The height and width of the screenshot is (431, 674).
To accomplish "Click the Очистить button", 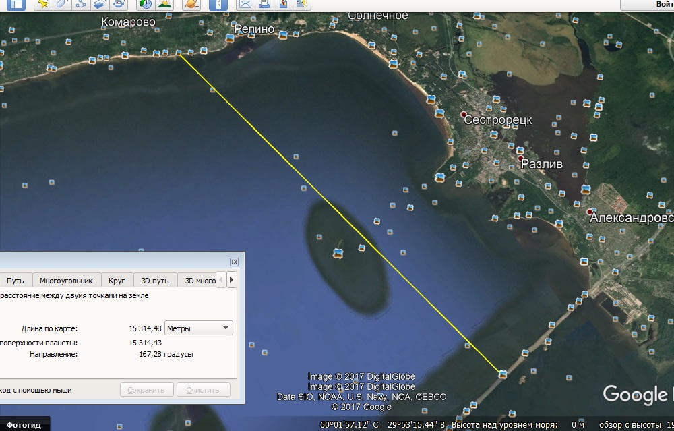I will [x=203, y=390].
